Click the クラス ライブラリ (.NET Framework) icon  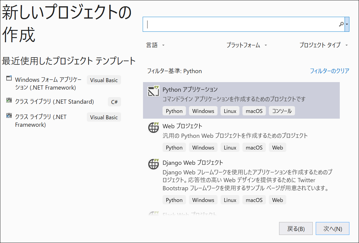coord(9,116)
